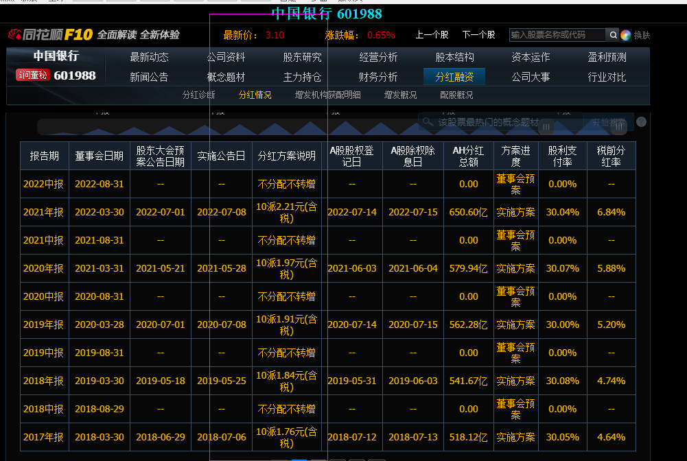Select the 分红诊断 sub-tab

[x=198, y=95]
